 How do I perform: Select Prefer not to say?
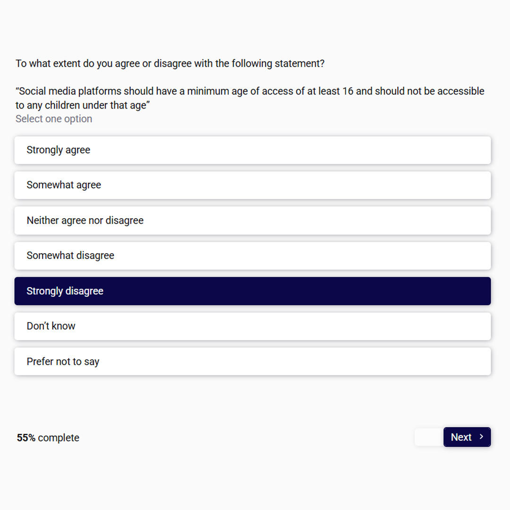(252, 361)
